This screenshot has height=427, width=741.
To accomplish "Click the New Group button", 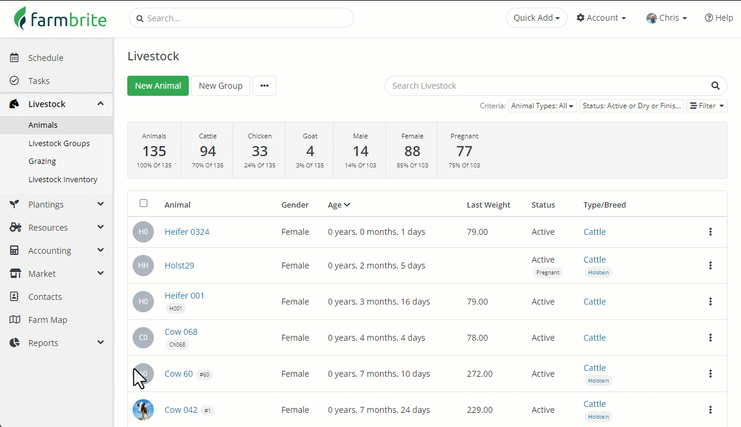I will [x=221, y=86].
